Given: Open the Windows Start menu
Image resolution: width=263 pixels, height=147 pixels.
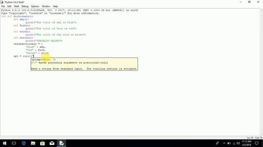Looking at the screenshot, I should point(5,143).
